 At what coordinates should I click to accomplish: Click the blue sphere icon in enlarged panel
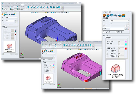120,15
